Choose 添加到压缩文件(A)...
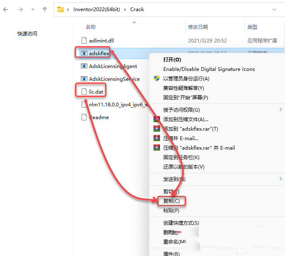The width and height of the screenshot is (285, 256). click(x=186, y=119)
